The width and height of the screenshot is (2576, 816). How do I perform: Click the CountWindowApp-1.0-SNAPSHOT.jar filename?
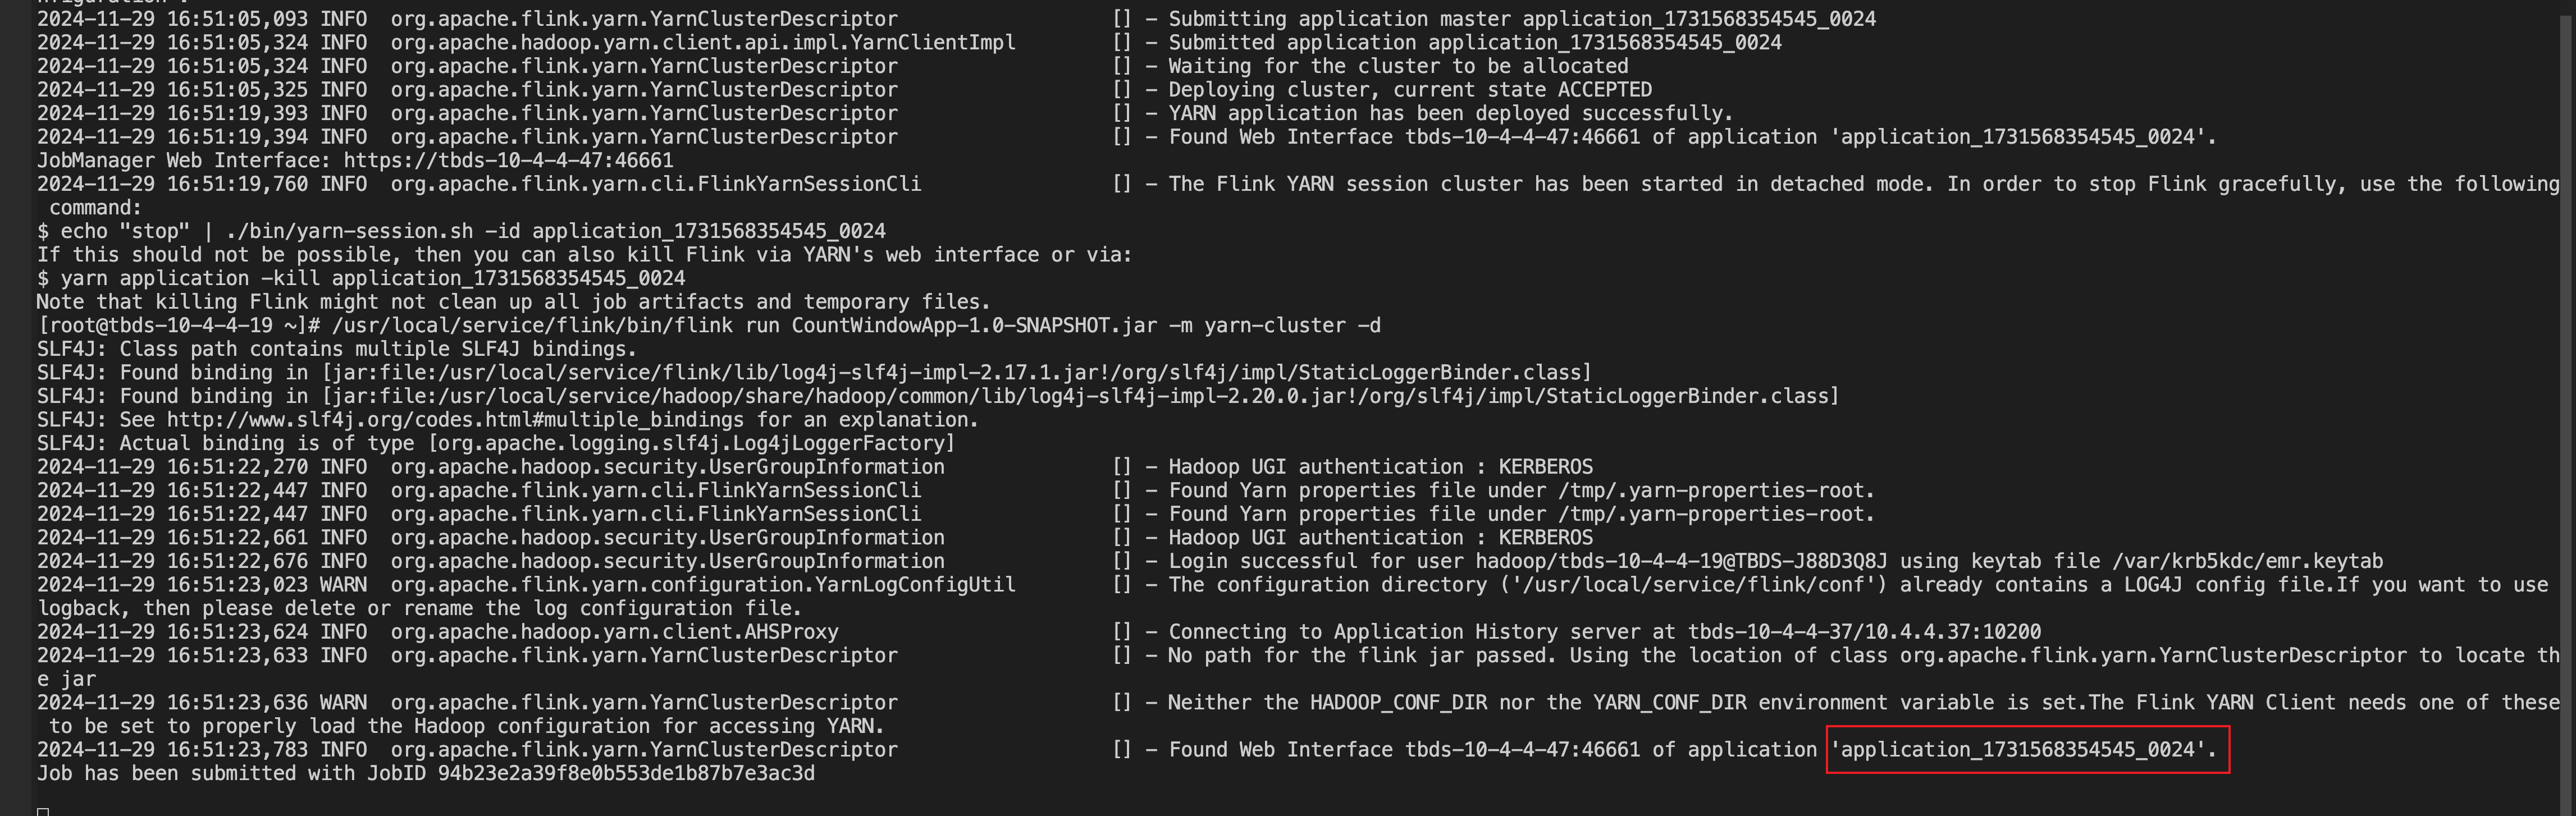tap(974, 326)
